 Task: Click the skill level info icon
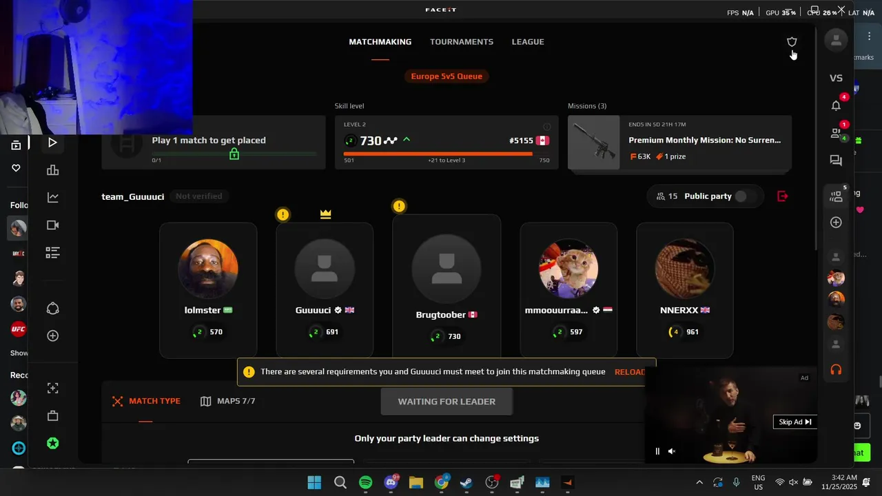point(547,127)
